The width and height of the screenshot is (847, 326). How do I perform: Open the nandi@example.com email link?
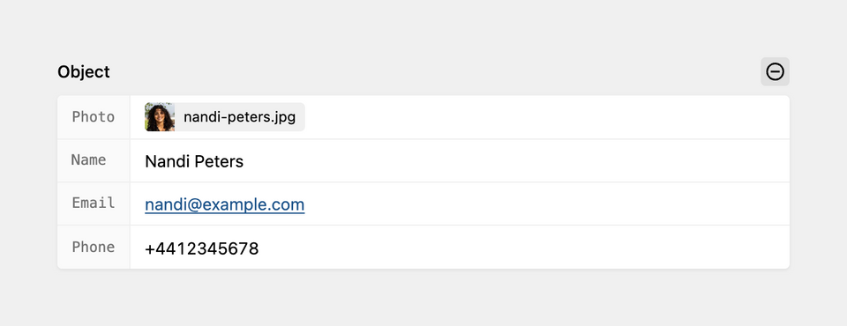point(225,204)
